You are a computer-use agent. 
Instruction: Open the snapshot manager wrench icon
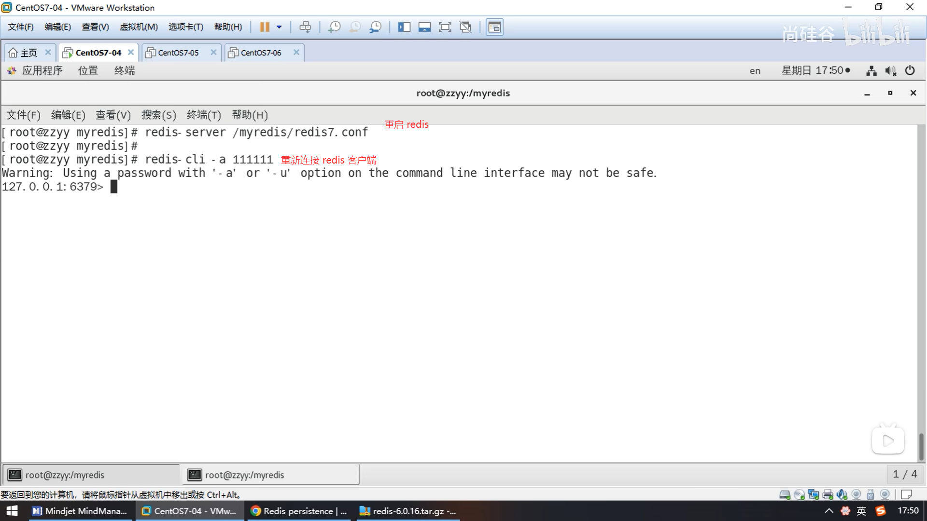point(375,27)
